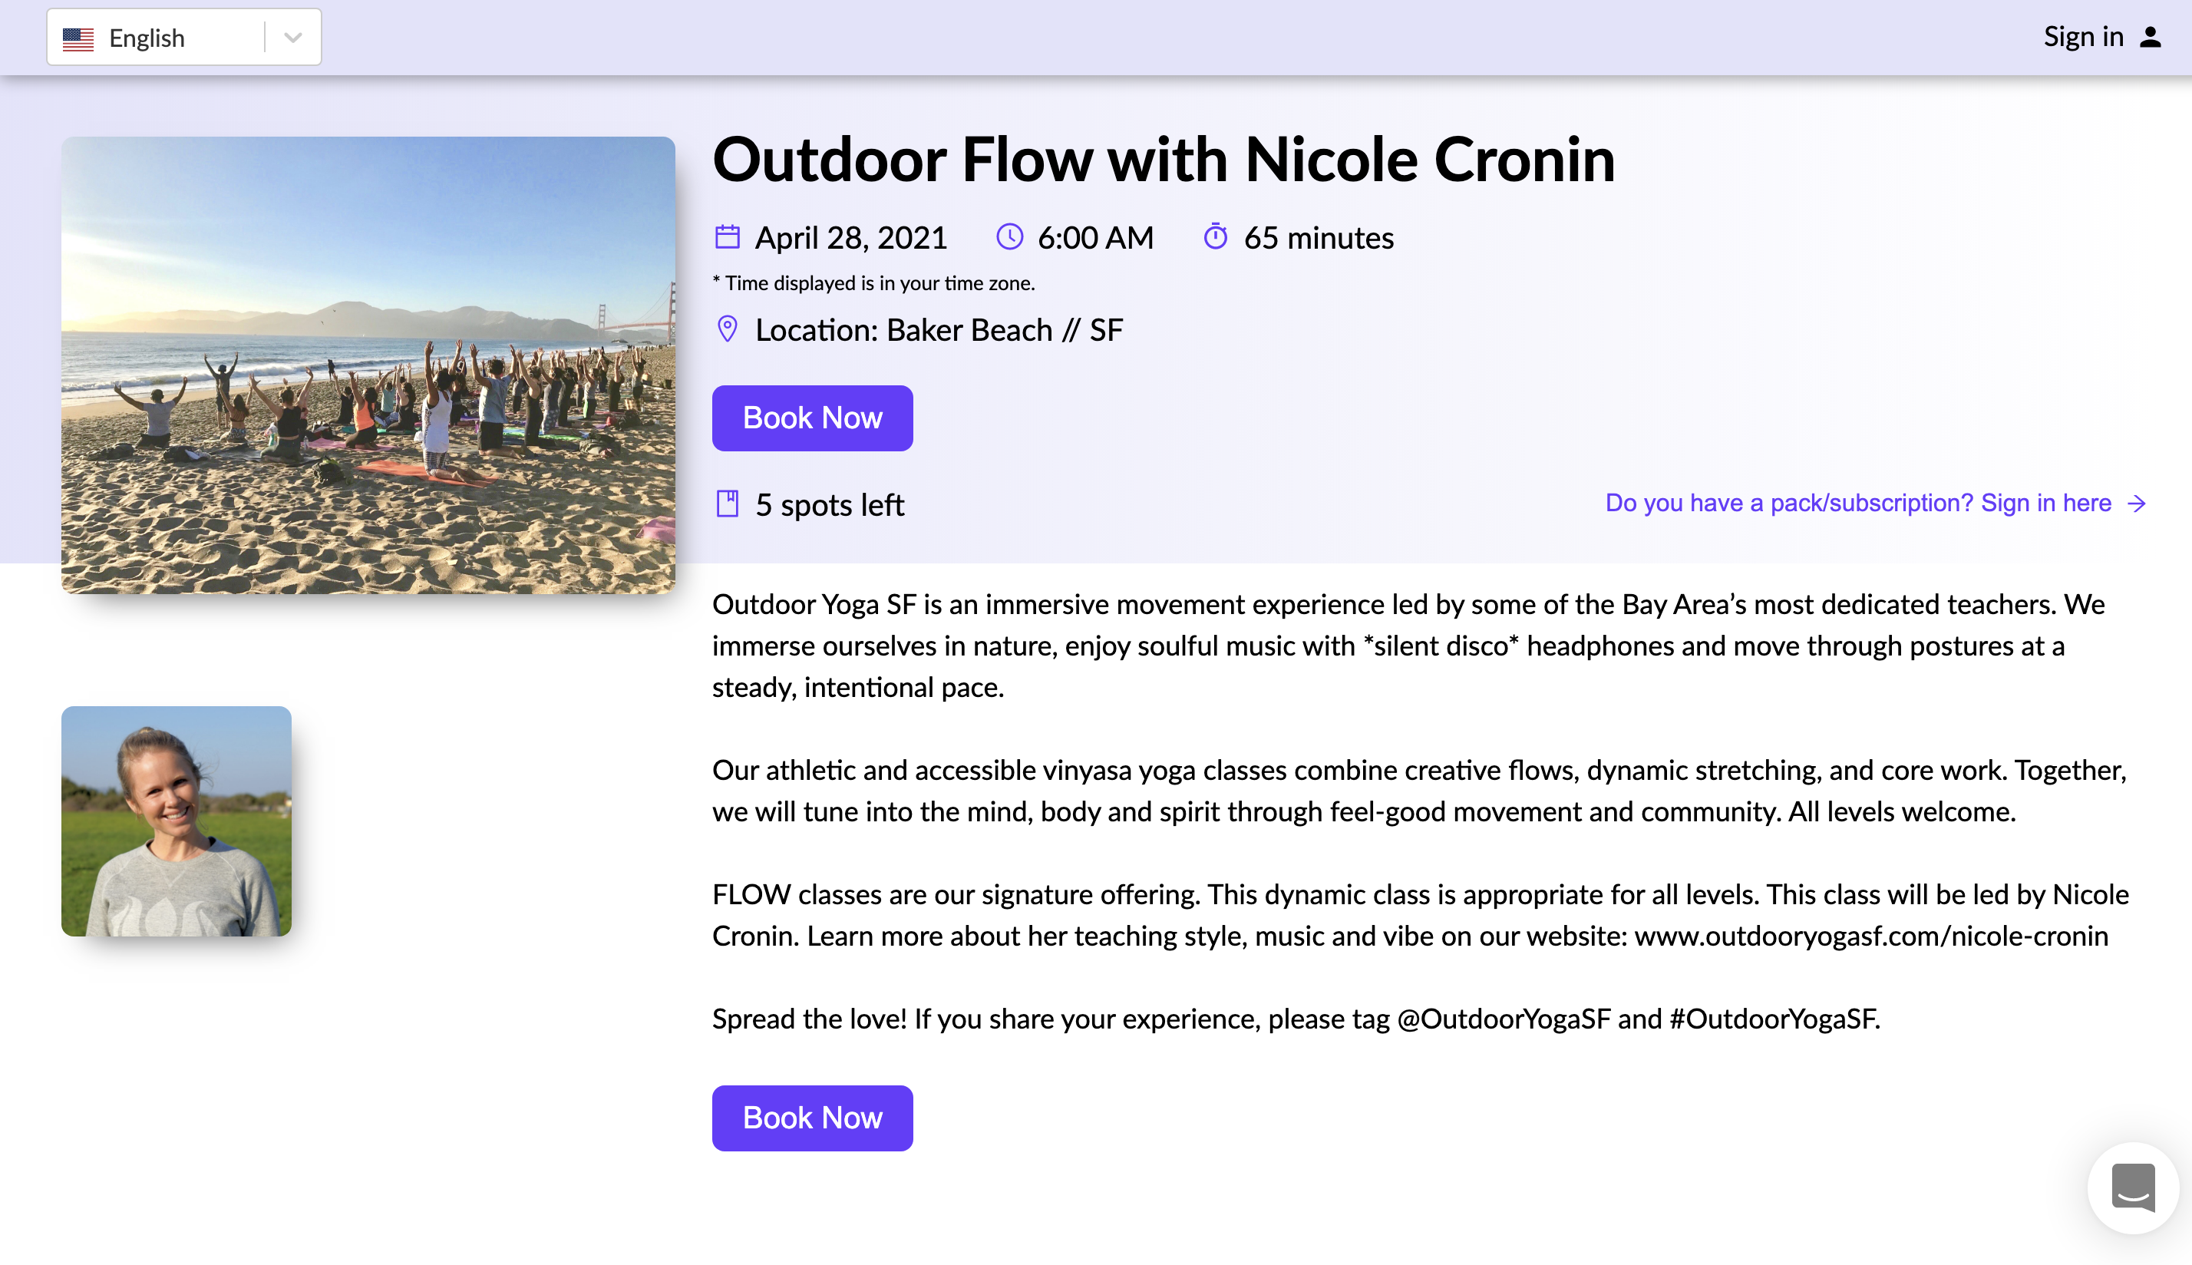The width and height of the screenshot is (2192, 1265).
Task: Click the US flag icon in language selector
Action: (x=78, y=38)
